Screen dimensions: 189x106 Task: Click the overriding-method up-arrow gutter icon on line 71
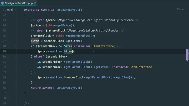pyautogui.click(x=12, y=10)
